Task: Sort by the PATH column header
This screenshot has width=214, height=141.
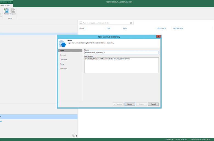Action: tap(125, 28)
